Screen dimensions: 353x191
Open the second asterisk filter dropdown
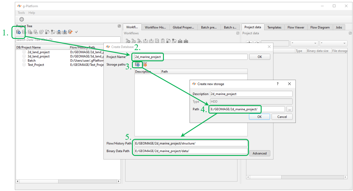tap(333, 43)
